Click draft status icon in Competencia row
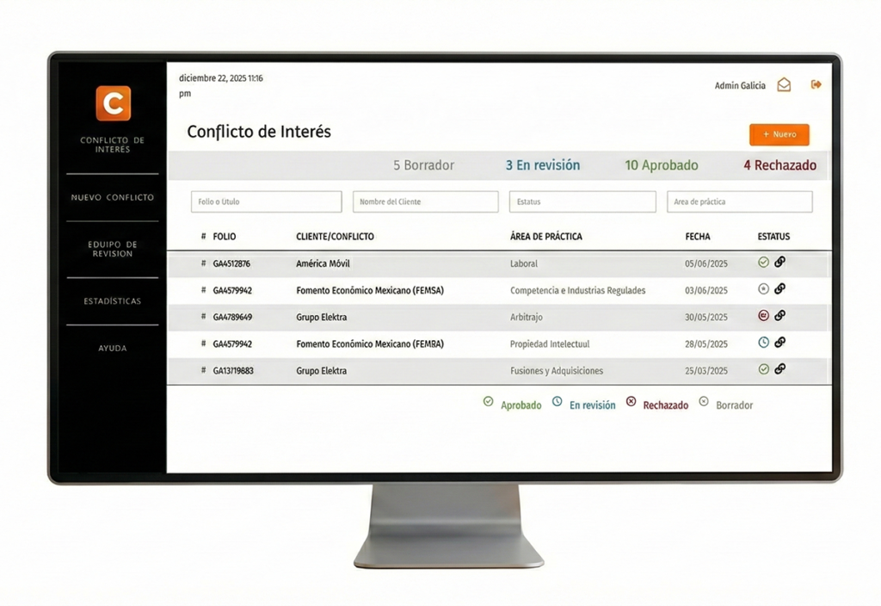The width and height of the screenshot is (881, 606). [x=763, y=289]
